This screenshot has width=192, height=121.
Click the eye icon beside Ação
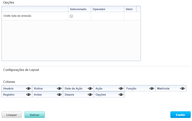[121, 88]
